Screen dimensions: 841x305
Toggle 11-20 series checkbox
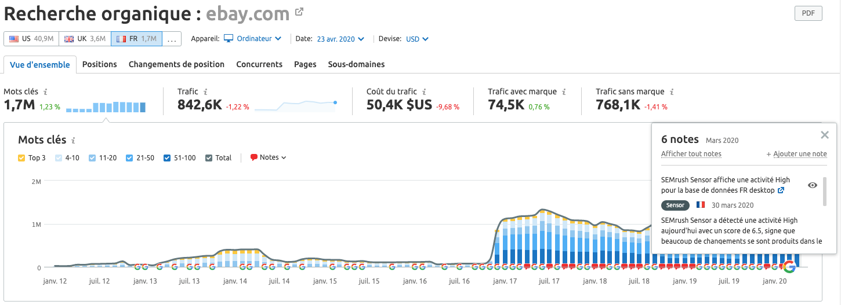click(x=92, y=157)
